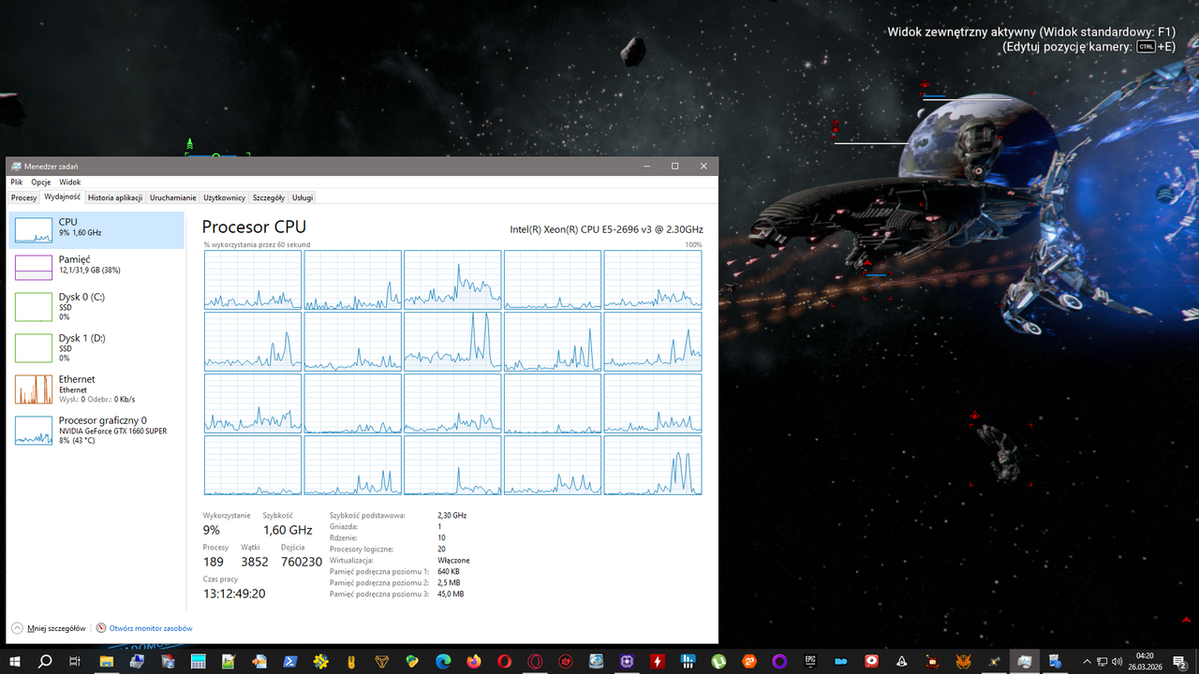
Task: Open the Windows Start menu
Action: [14, 661]
